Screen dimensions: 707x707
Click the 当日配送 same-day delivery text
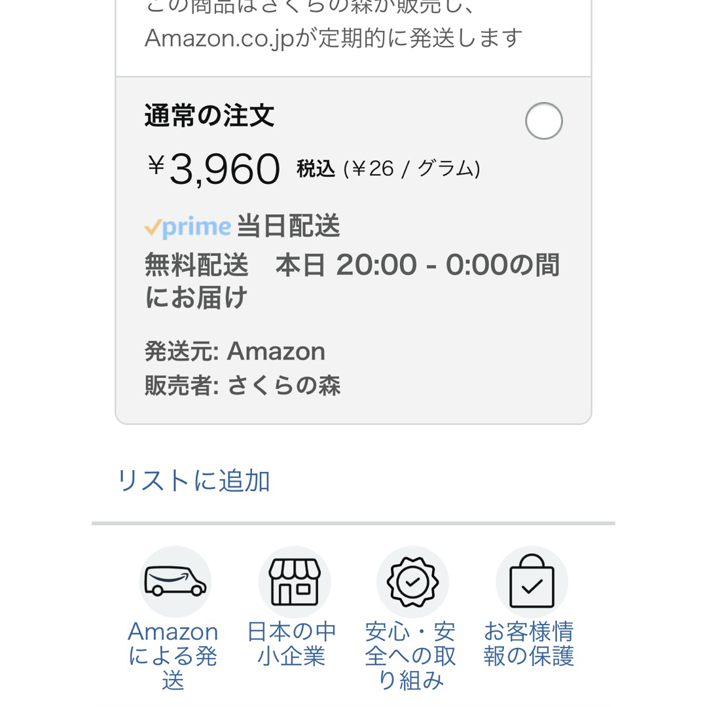[289, 225]
